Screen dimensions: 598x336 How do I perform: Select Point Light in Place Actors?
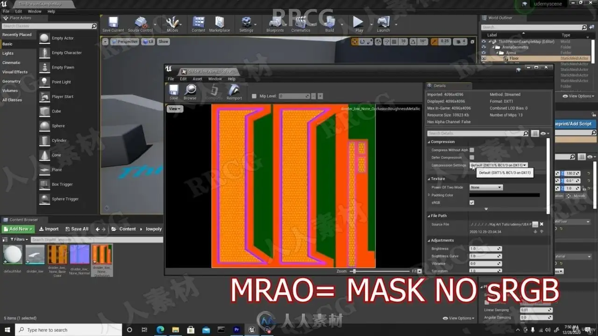coord(61,82)
